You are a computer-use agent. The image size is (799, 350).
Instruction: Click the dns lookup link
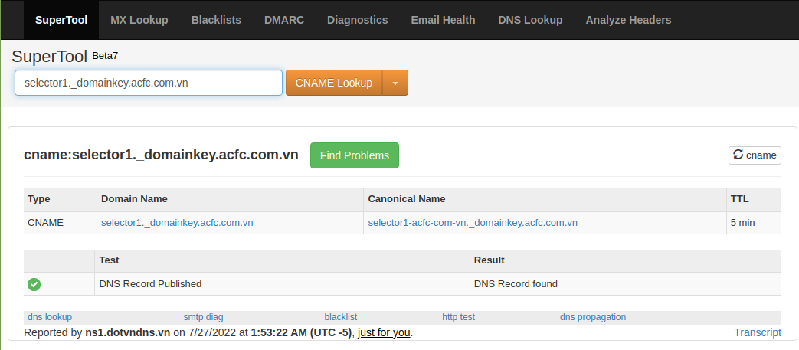[x=50, y=317]
